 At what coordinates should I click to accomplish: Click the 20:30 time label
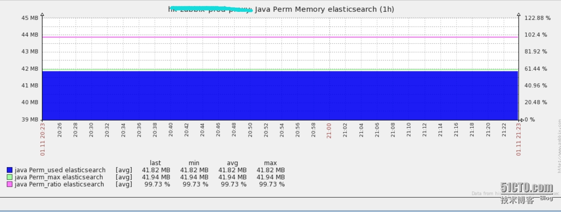coord(91,130)
